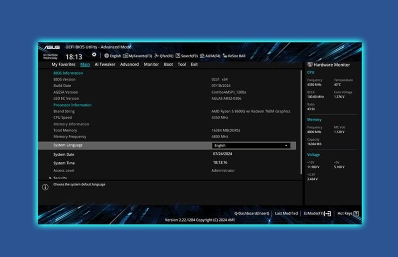Select the System Date value 07/24/2024

[x=222, y=154]
